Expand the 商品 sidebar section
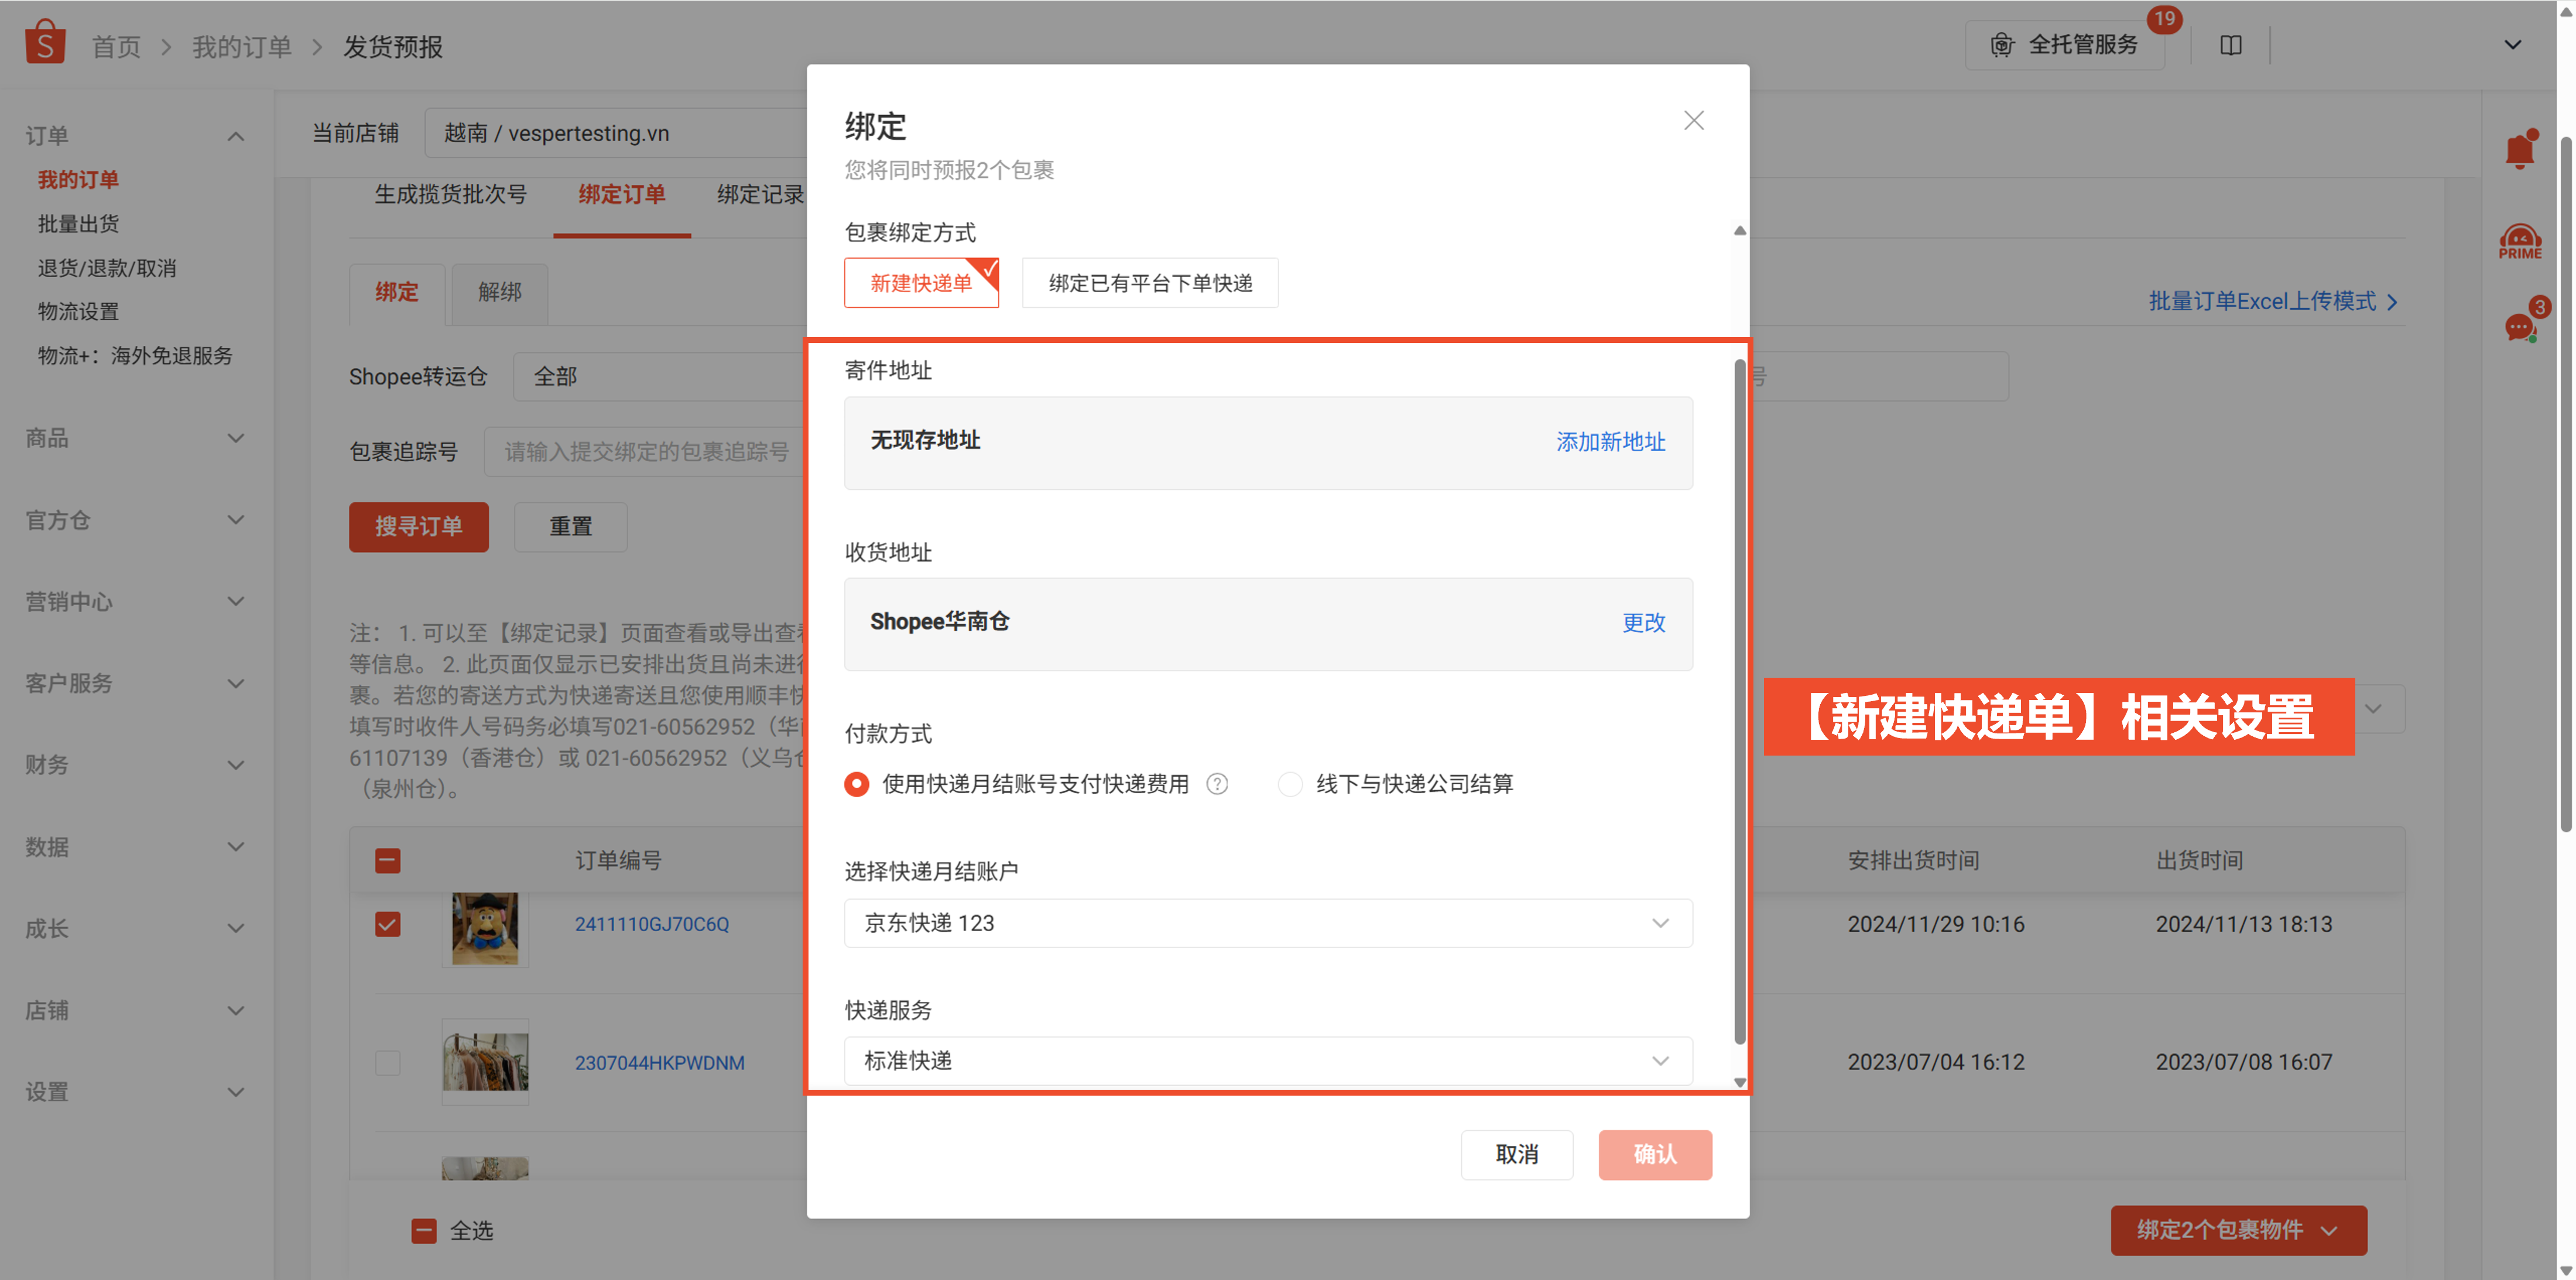Image resolution: width=2576 pixels, height=1280 pixels. click(x=236, y=438)
